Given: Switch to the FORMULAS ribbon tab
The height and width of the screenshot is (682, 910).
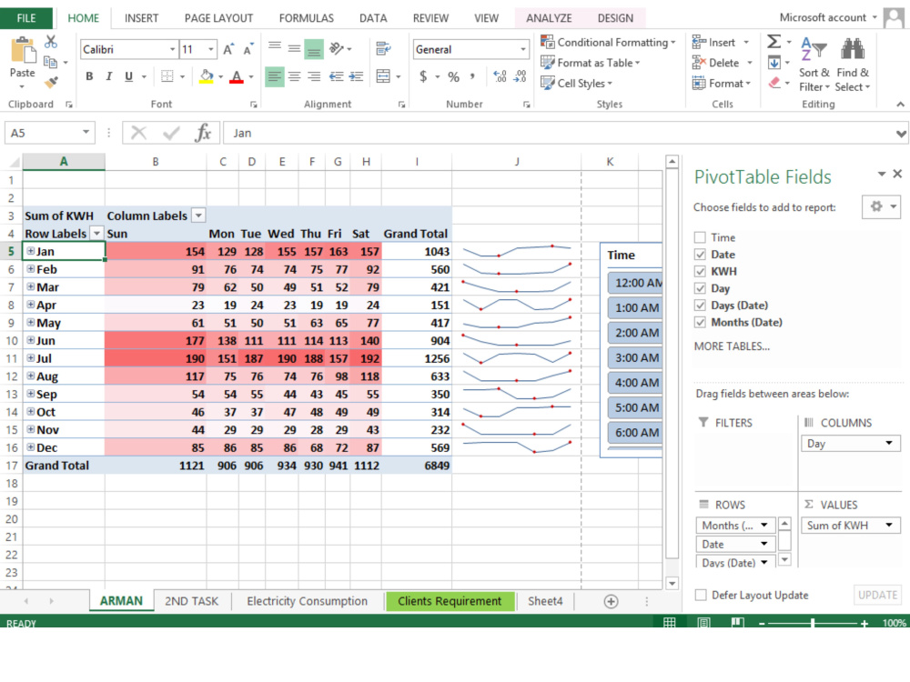Looking at the screenshot, I should point(307,18).
